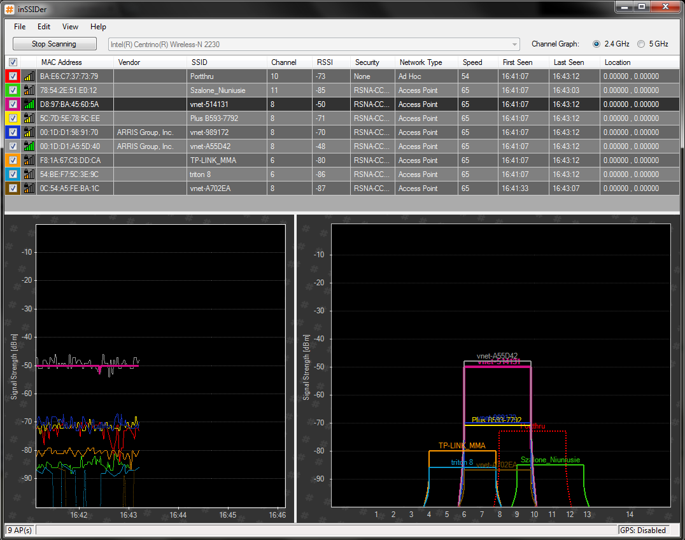Uncheck the Portthru network checkbox

(x=13, y=76)
